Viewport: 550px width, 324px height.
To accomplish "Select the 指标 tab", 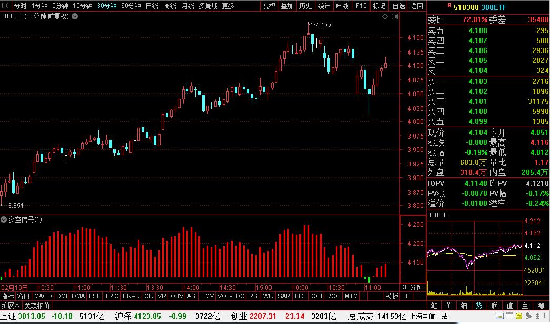I will tap(8, 296).
